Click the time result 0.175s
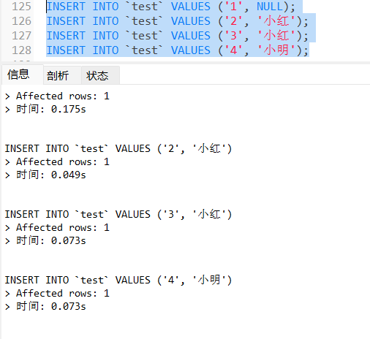Viewport: 370px width, 339px height. click(x=68, y=109)
